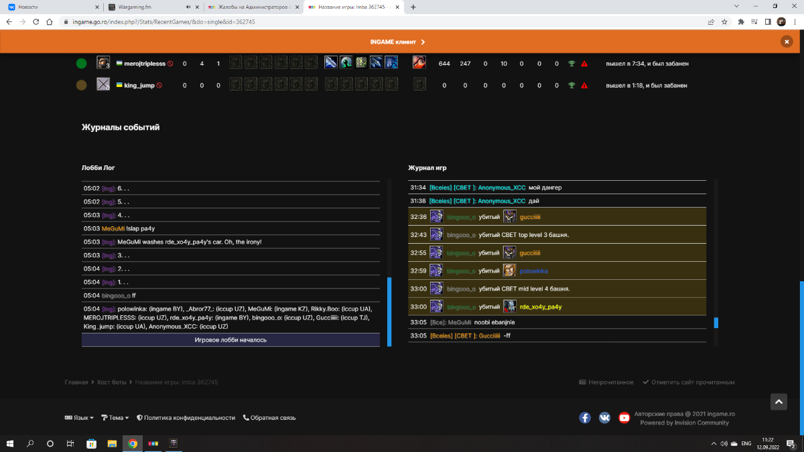Viewport: 804px width, 452px height.
Task: Open the INGAME клиент banner link
Action: [397, 42]
